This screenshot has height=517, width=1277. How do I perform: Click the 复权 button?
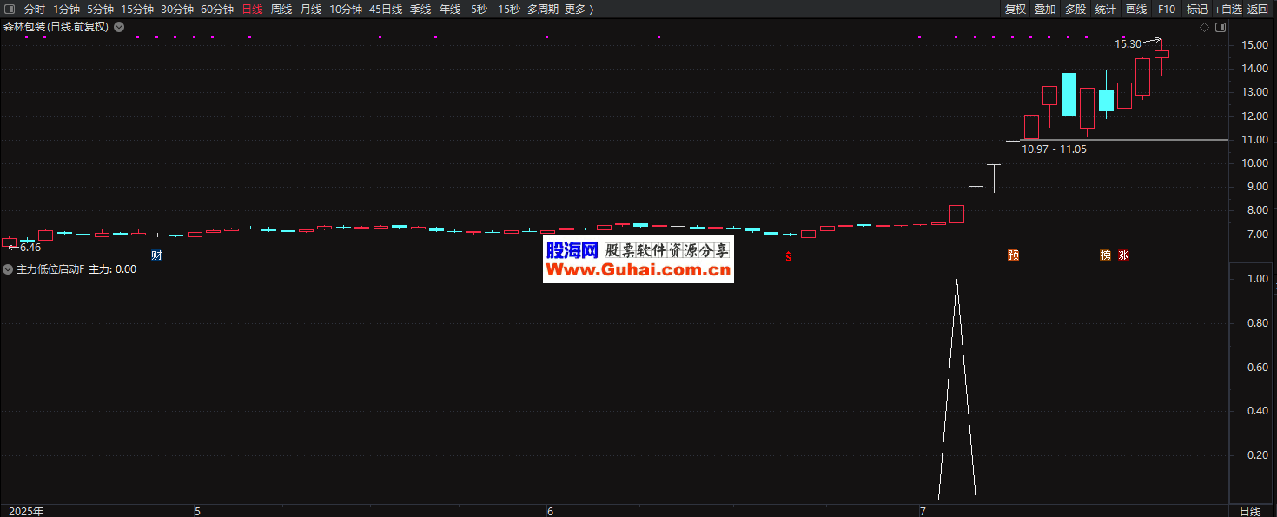coord(1016,9)
